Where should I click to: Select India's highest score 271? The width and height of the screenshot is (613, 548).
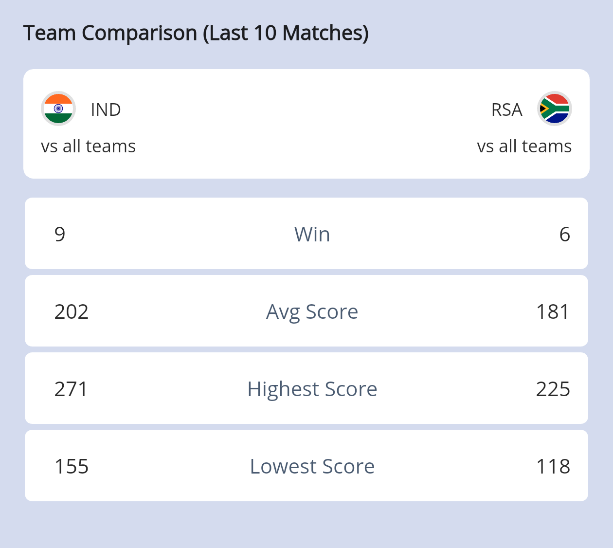(71, 389)
